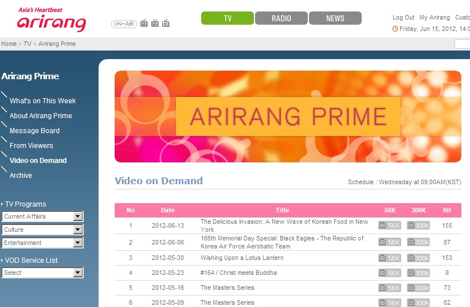
Task: Switch to the RADIO tab
Action: 281,18
